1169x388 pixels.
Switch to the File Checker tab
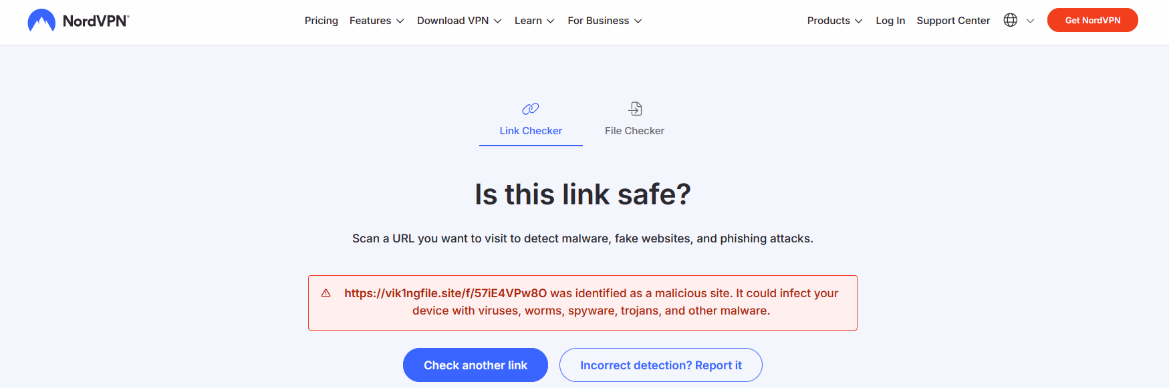click(x=634, y=131)
